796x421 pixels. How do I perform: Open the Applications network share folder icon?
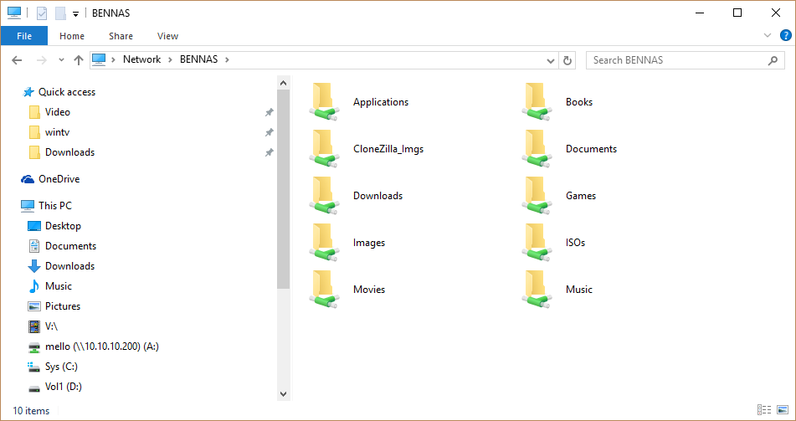pos(324,102)
